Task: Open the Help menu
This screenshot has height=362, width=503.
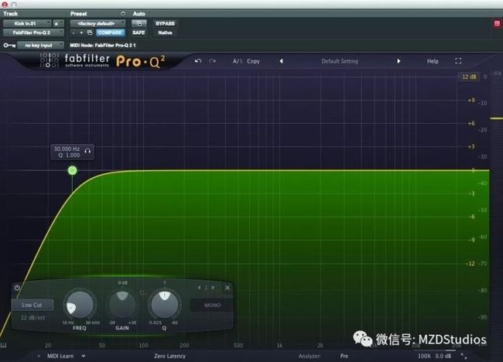Action: point(433,61)
